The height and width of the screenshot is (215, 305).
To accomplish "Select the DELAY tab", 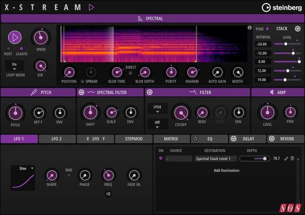I will click(x=248, y=139).
